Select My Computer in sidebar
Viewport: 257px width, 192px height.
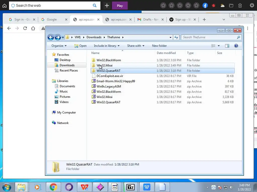point(66,112)
